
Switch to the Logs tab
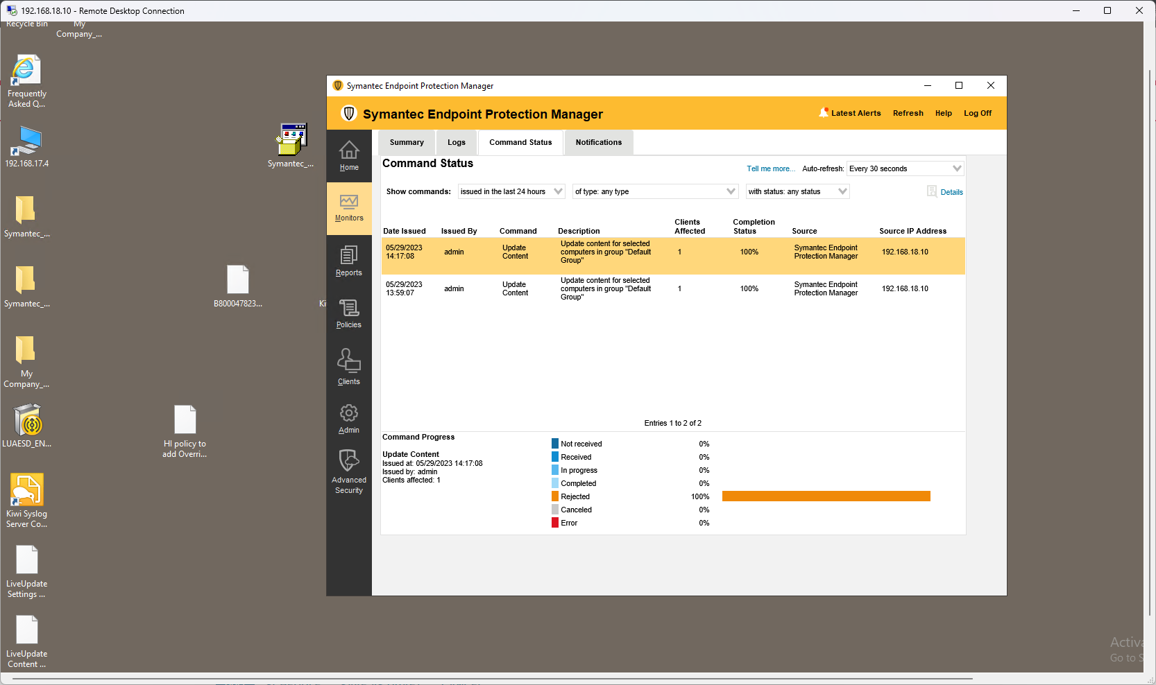457,142
